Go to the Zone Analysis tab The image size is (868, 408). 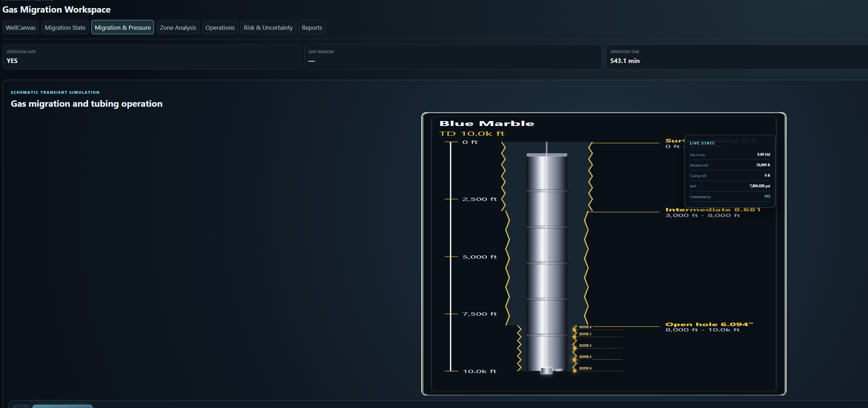tap(178, 28)
